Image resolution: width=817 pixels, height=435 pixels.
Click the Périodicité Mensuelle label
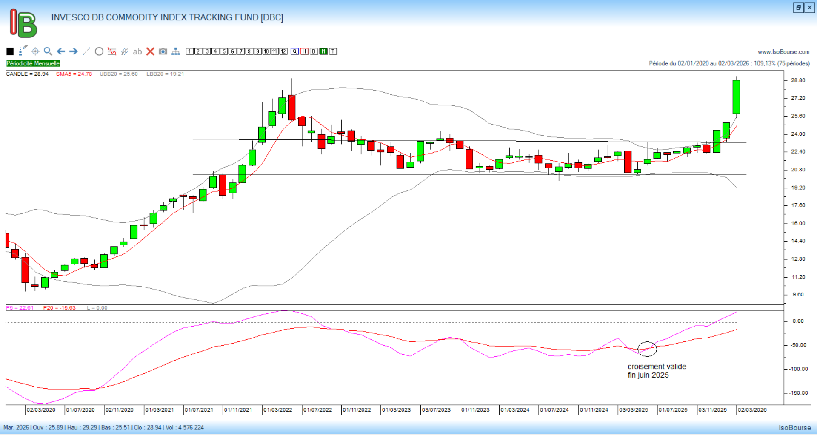(x=33, y=63)
